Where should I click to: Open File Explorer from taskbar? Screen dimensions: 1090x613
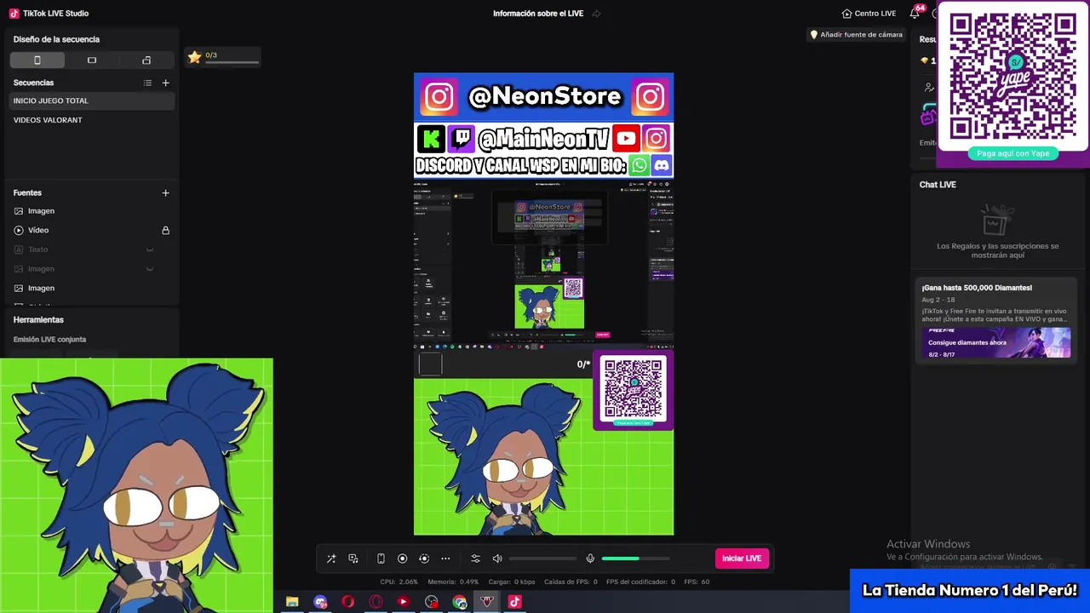(x=292, y=602)
